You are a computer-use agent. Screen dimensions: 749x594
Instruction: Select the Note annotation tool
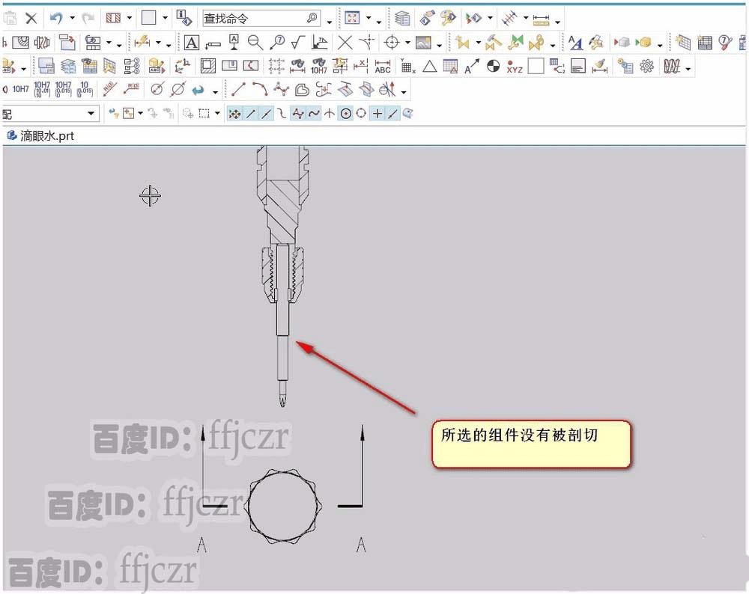point(191,42)
